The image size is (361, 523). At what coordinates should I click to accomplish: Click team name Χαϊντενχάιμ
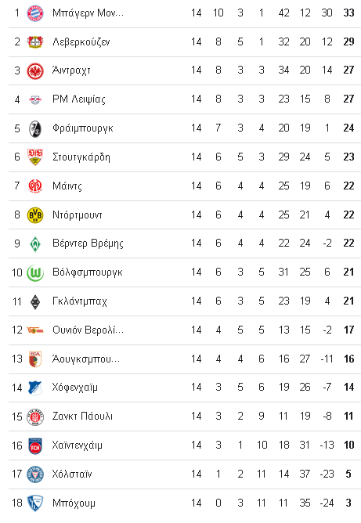point(77,445)
